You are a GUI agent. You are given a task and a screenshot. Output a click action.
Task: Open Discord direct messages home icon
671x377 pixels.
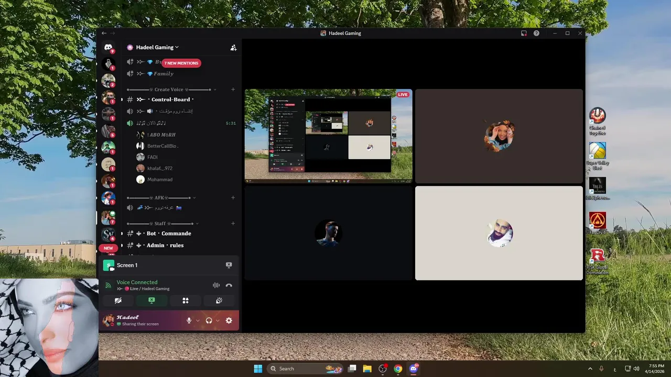pos(108,47)
